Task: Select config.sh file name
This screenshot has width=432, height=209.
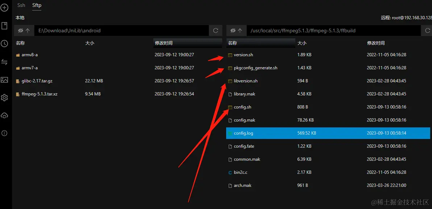Action: pos(242,107)
